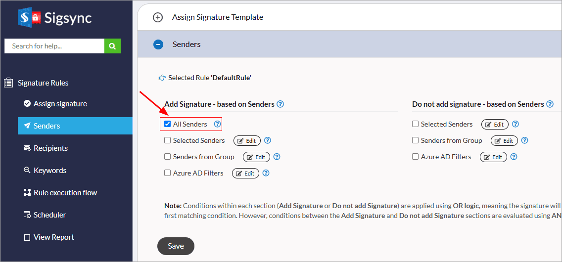The height and width of the screenshot is (262, 562).
Task: Click help icon beside Add Signature heading
Action: [x=281, y=104]
